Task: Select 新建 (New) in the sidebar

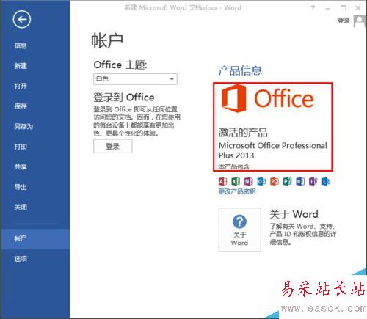Action: (x=21, y=66)
